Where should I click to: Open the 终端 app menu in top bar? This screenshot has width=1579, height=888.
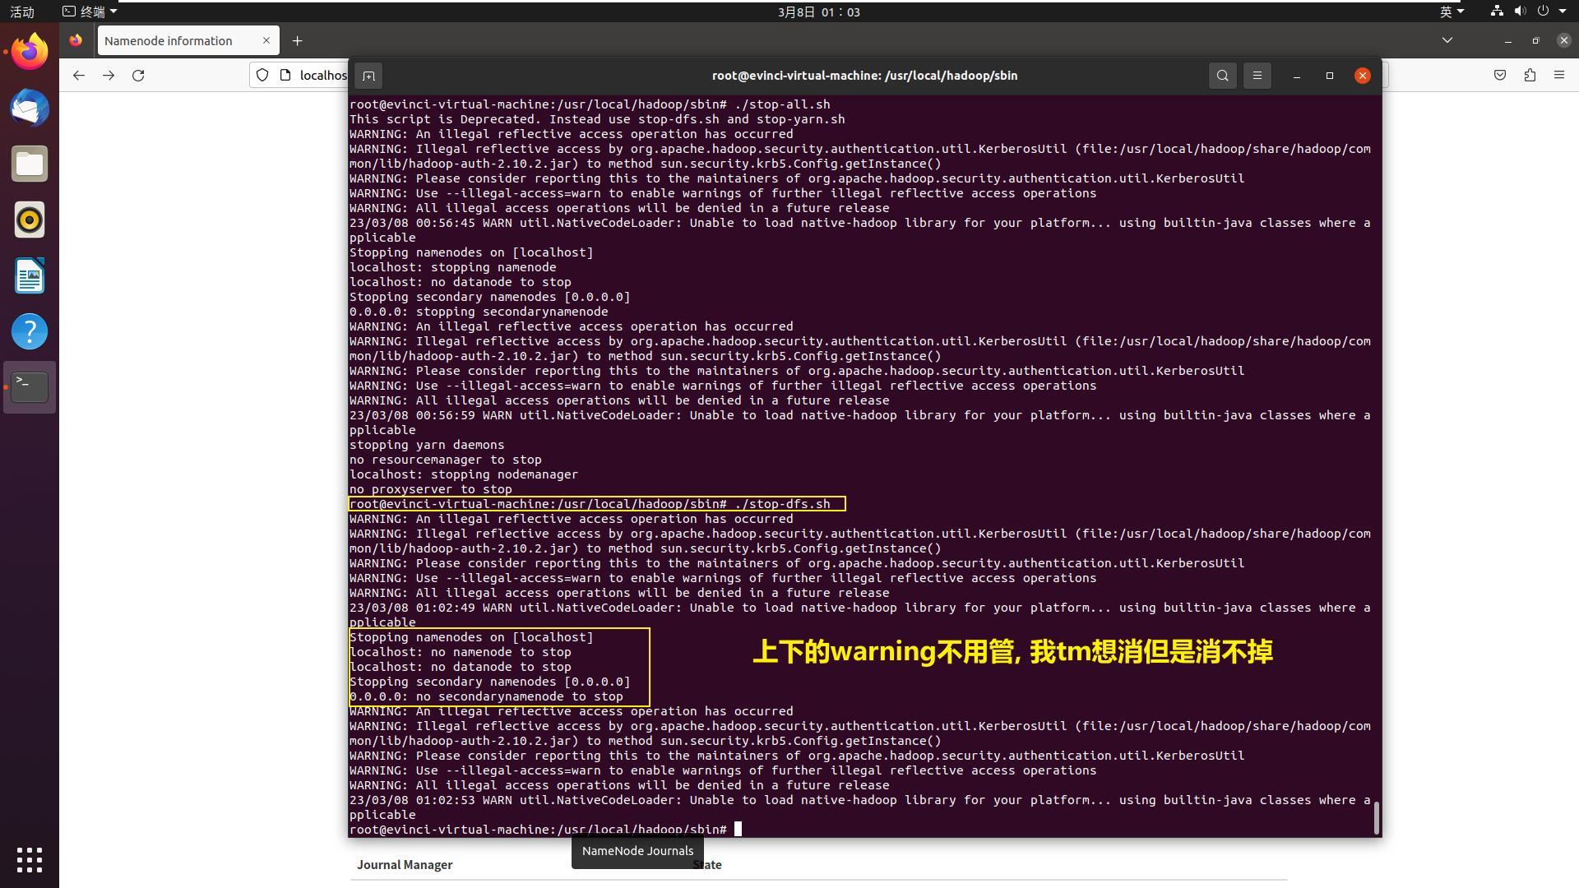[90, 12]
